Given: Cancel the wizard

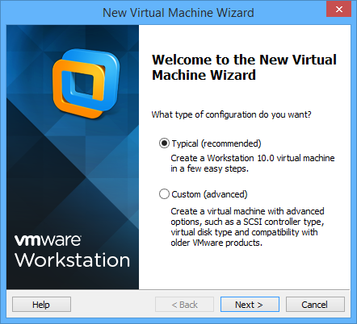Looking at the screenshot, I should click(x=315, y=305).
